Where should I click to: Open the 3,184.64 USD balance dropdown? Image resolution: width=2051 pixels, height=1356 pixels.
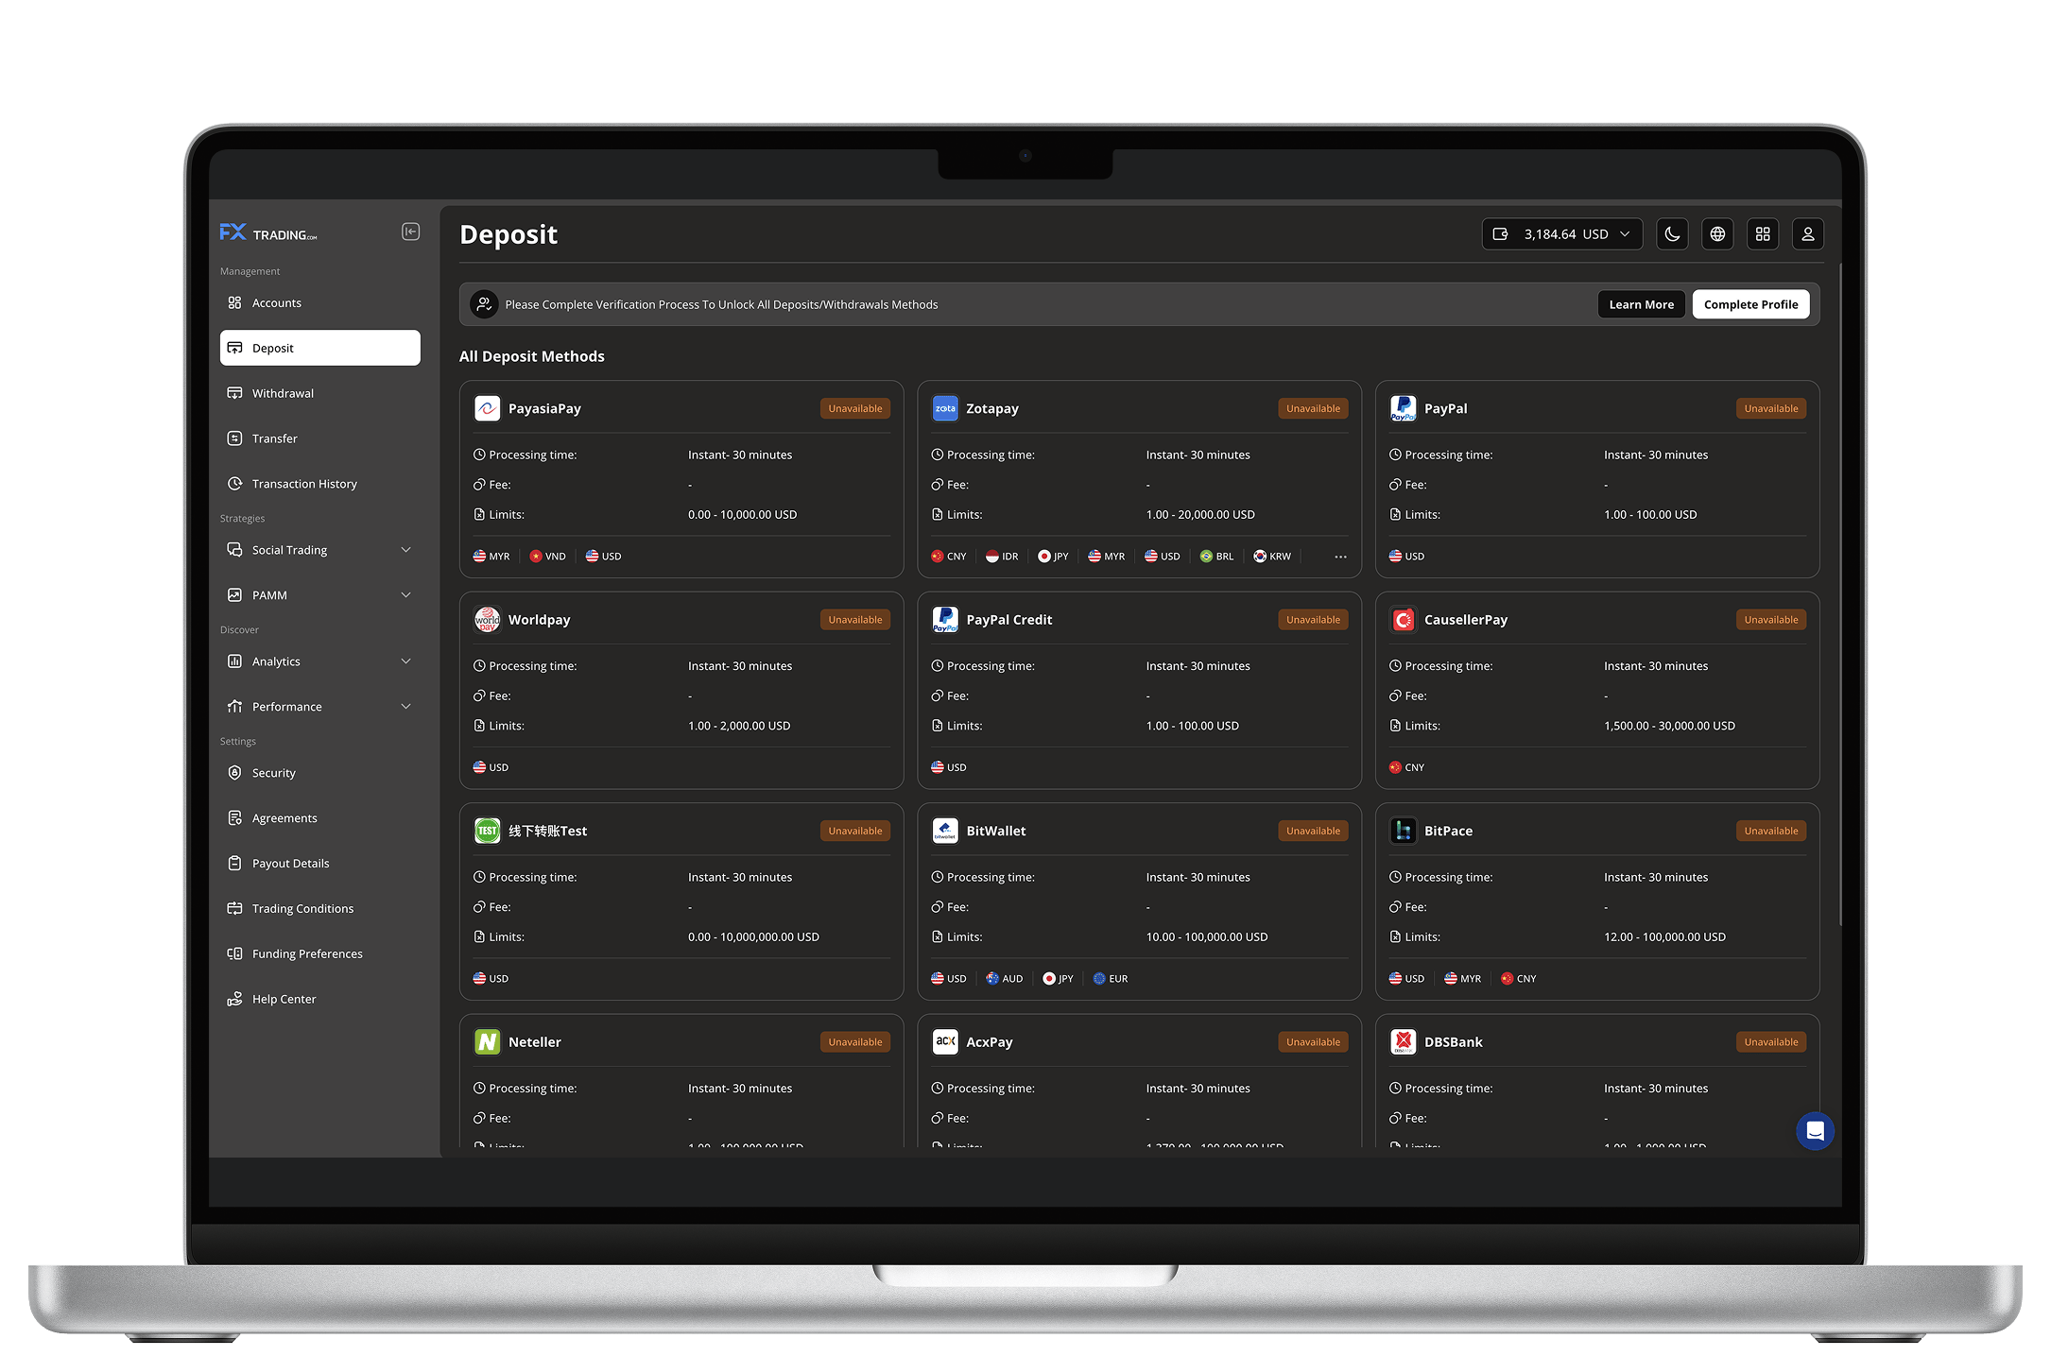(x=1561, y=234)
